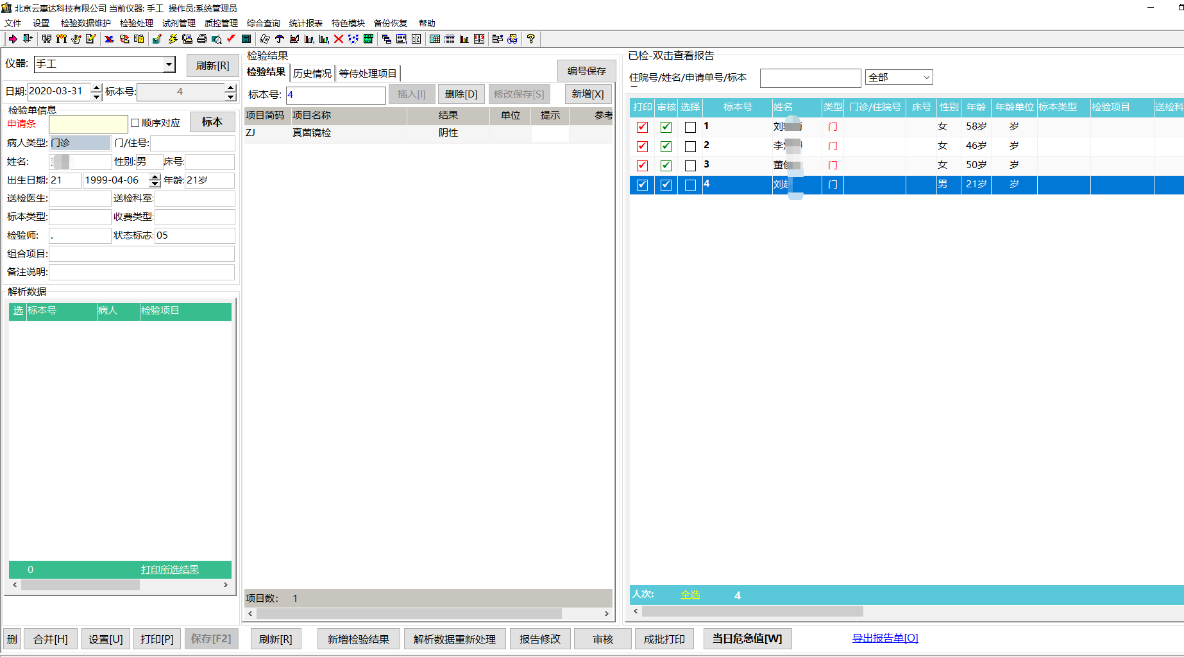The width and height of the screenshot is (1184, 657).
Task: Click the question mark help icon
Action: [530, 39]
